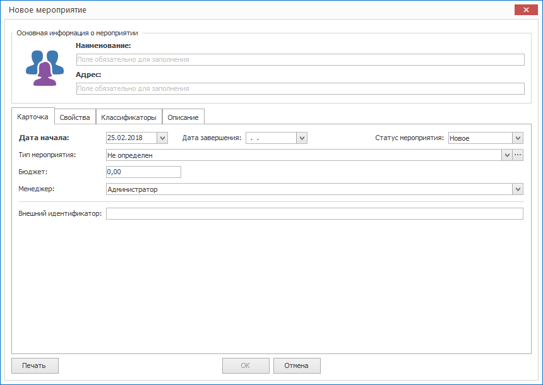Screen dimensions: 543x385
Task: Click the Печать button
Action: (x=35, y=365)
